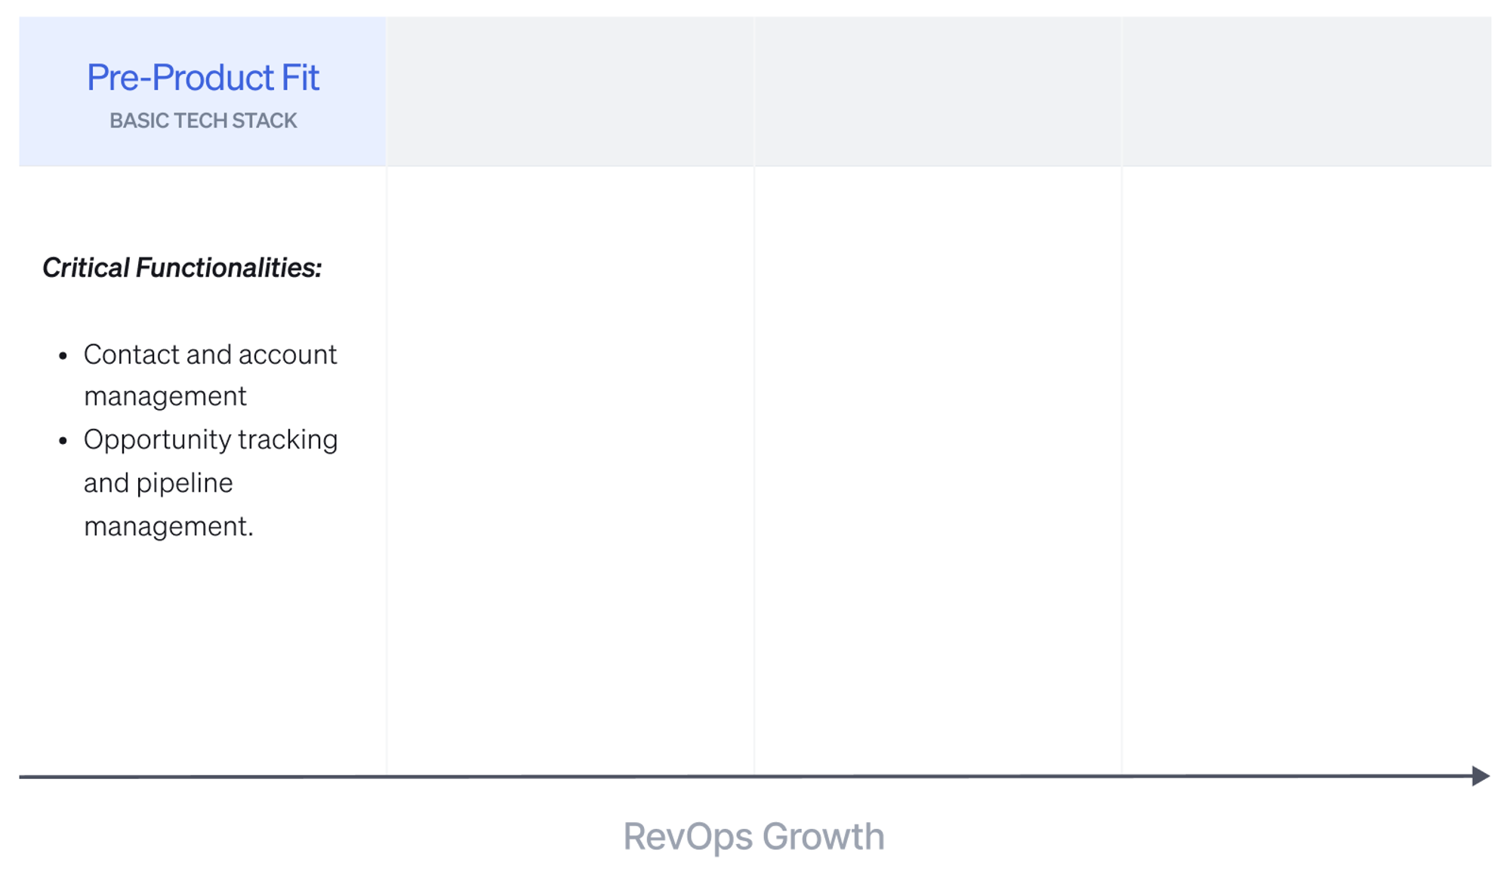Screen dimensions: 1510x887
Task: Click the BASIC TECH STACK subtitle
Action: click(x=202, y=121)
